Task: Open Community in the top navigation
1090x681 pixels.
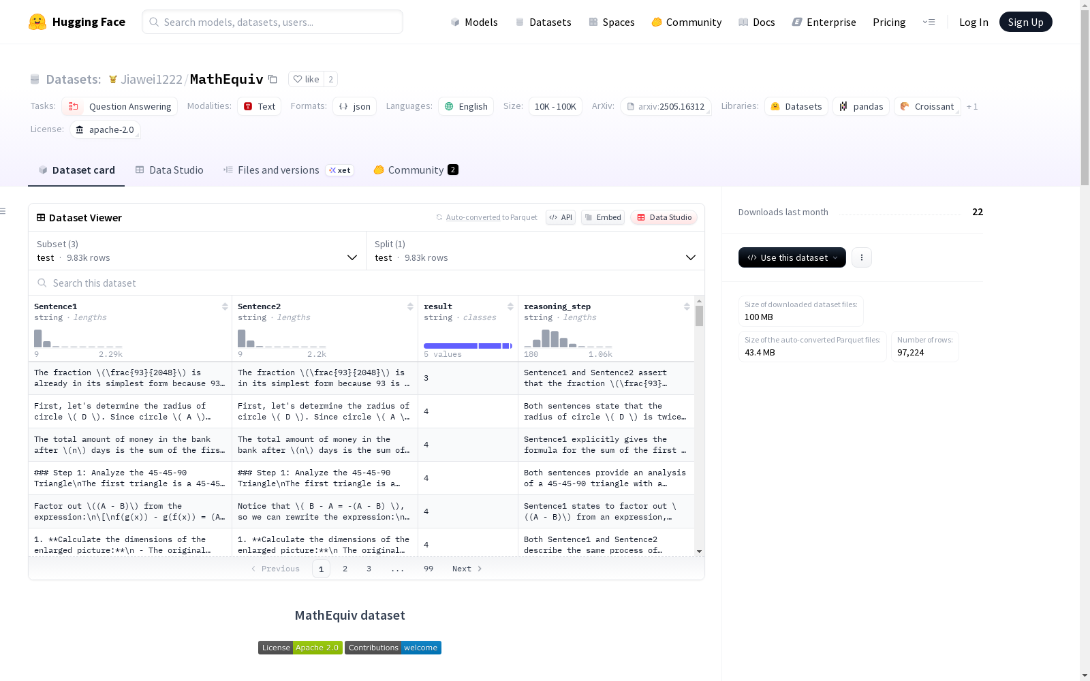Action: coord(687,22)
